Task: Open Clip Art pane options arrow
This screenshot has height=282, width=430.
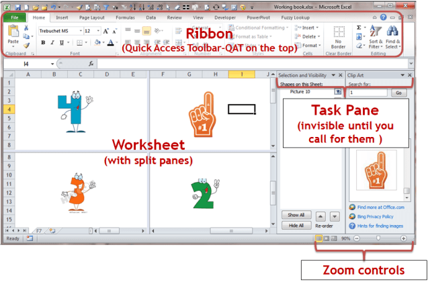Action: [402, 75]
